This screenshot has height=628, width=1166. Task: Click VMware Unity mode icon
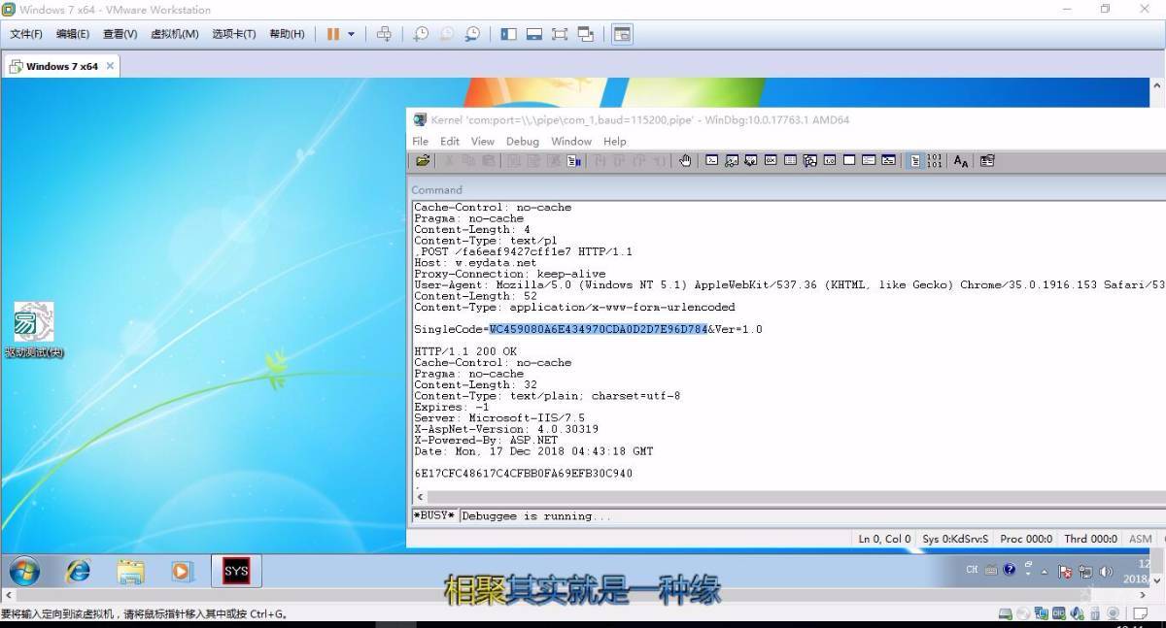(586, 34)
